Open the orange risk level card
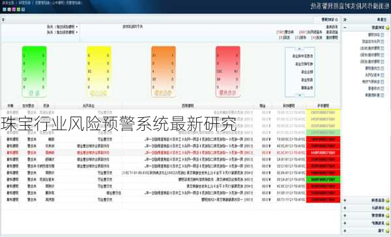 pos(164,72)
